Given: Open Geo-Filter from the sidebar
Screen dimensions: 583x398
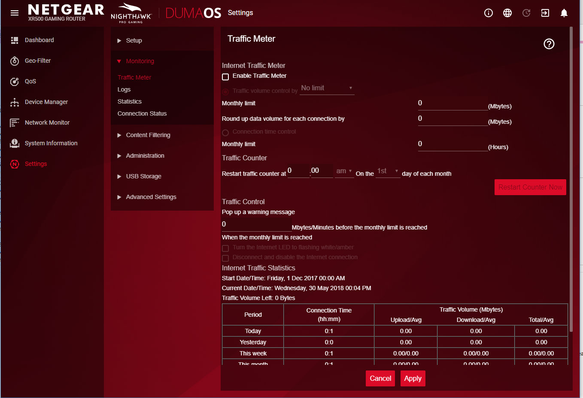Looking at the screenshot, I should coord(38,61).
